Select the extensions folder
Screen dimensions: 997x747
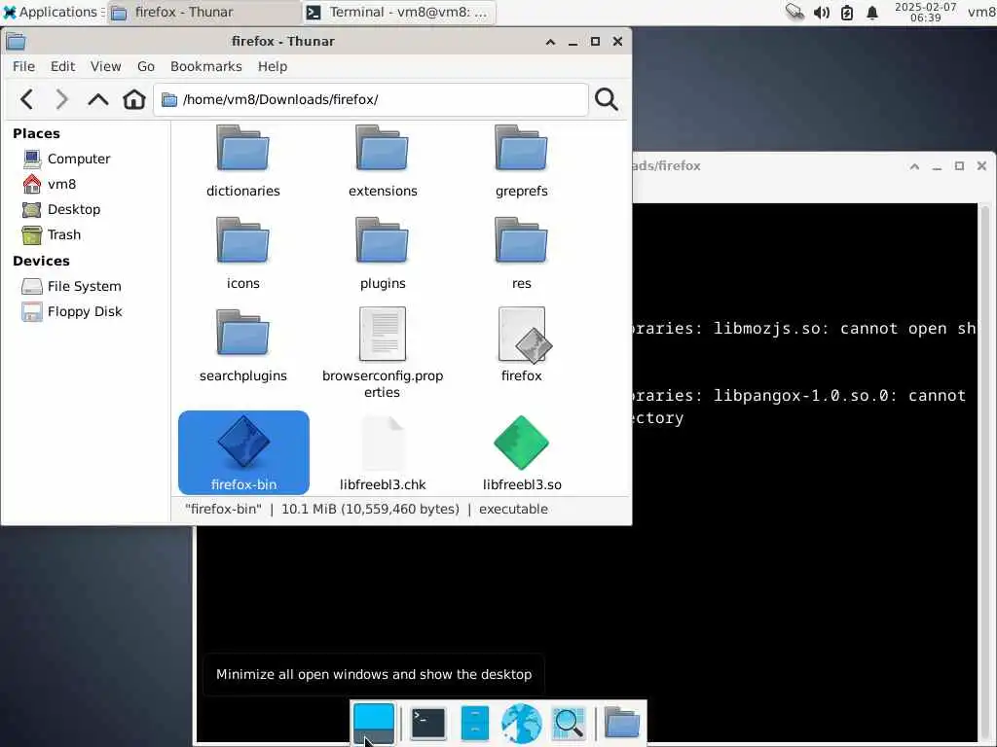[382, 162]
